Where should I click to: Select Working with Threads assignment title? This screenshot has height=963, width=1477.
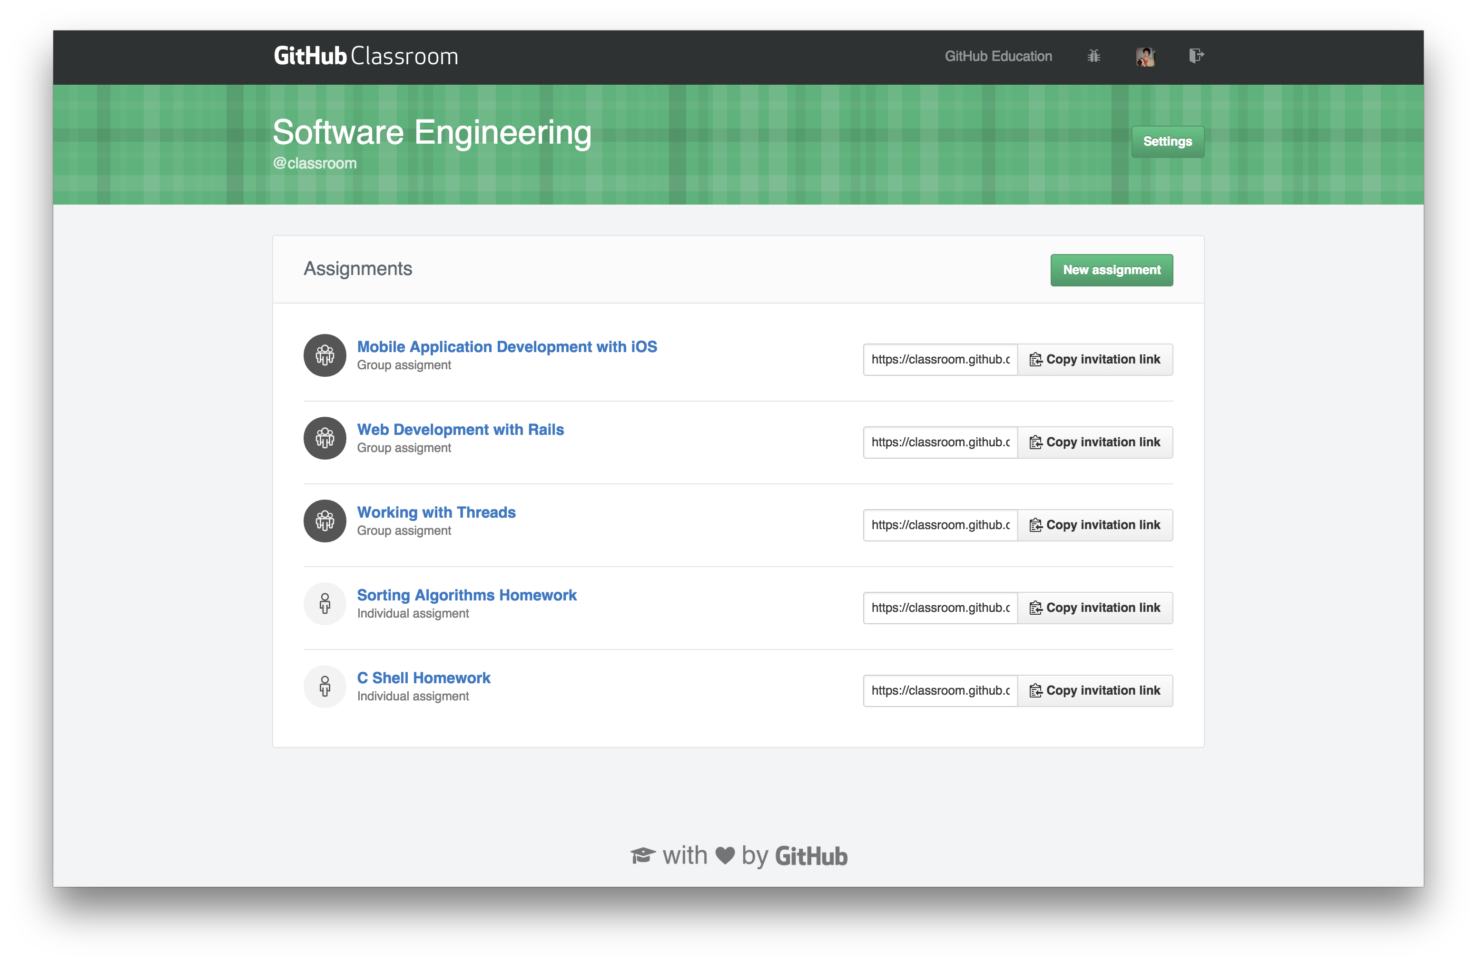point(436,511)
